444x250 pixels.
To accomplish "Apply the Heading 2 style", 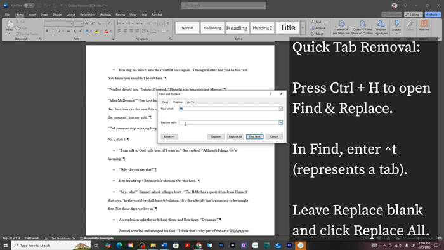I will [x=262, y=28].
